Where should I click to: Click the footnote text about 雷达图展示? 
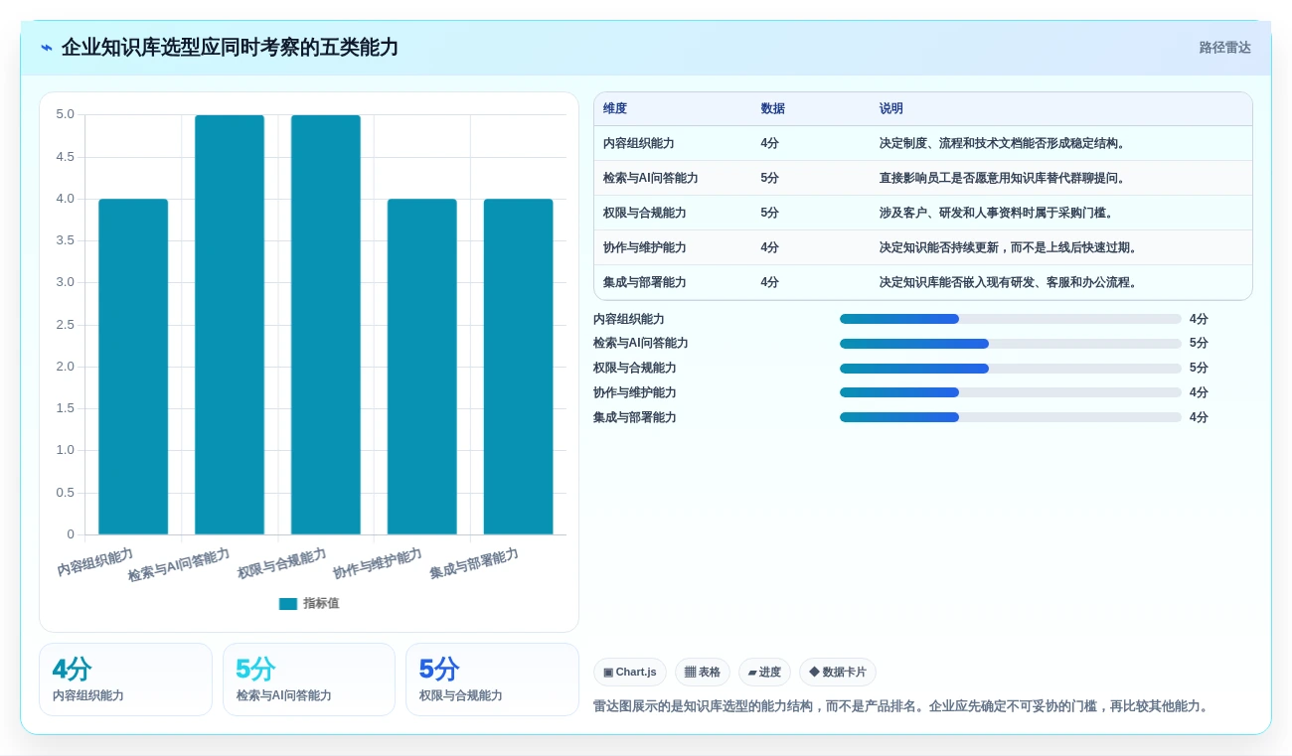(903, 706)
